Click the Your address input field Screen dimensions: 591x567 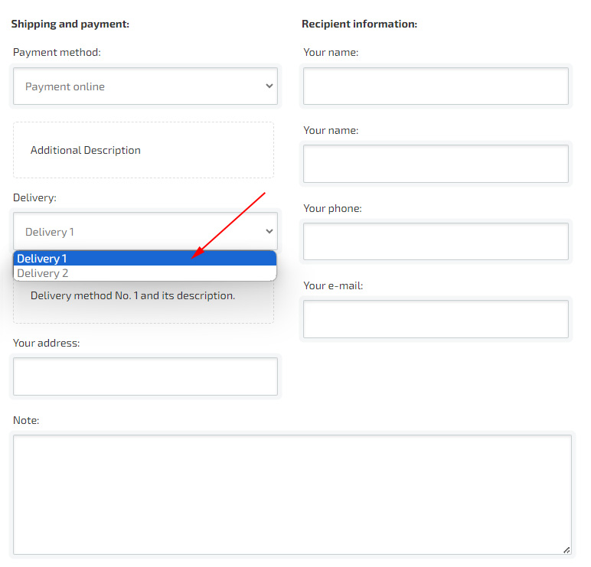145,376
